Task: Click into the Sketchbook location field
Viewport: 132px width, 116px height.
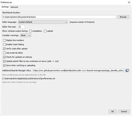Action: pos(59,17)
